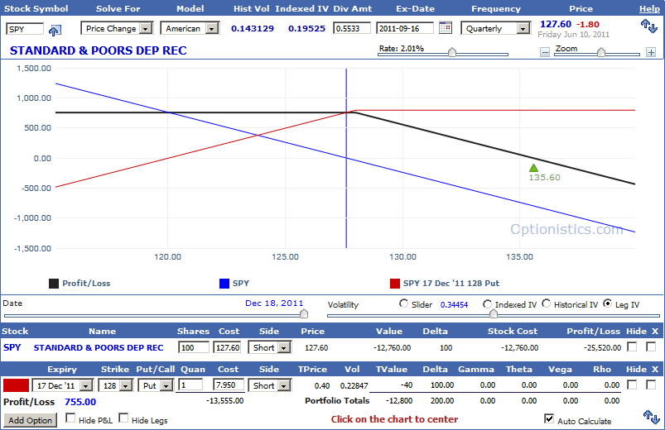The image size is (665, 430).
Task: Click the Help link
Action: [x=649, y=8]
